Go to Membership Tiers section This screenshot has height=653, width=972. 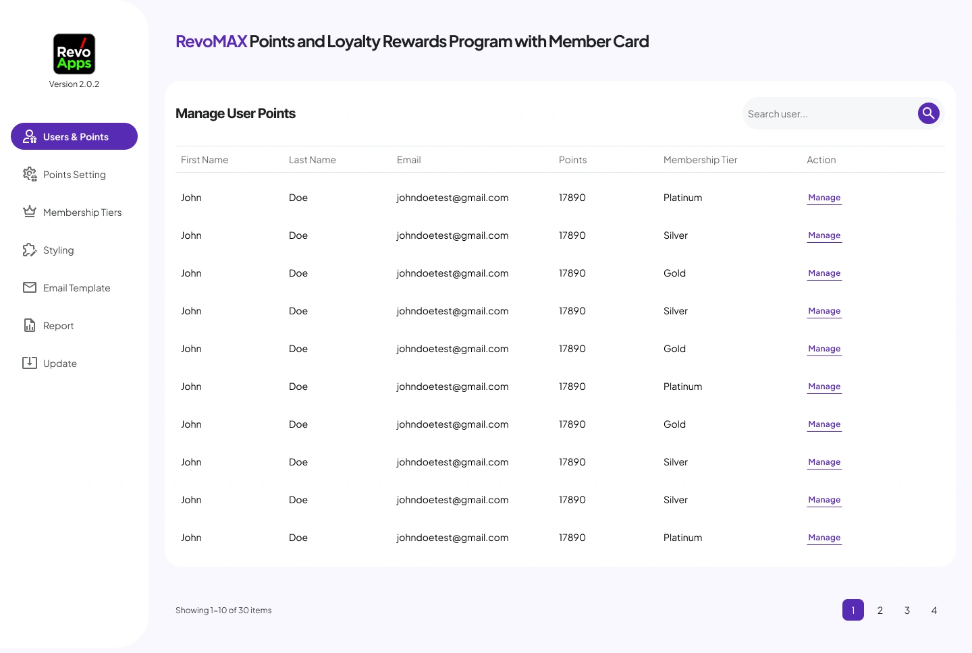[74, 212]
